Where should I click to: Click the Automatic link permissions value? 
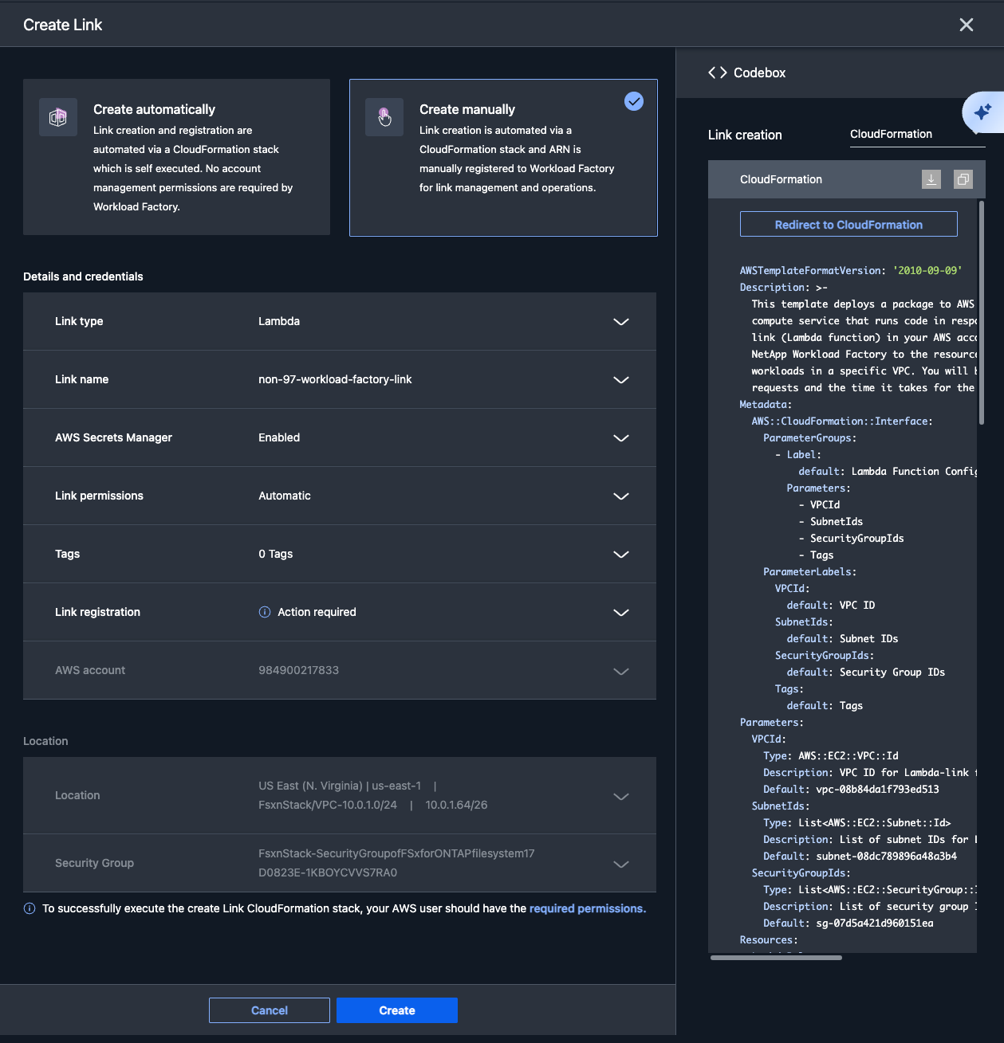click(285, 496)
